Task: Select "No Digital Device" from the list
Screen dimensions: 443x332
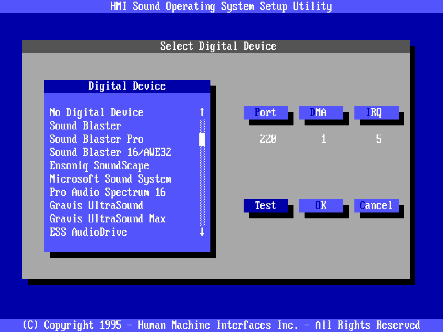Action: click(97, 112)
